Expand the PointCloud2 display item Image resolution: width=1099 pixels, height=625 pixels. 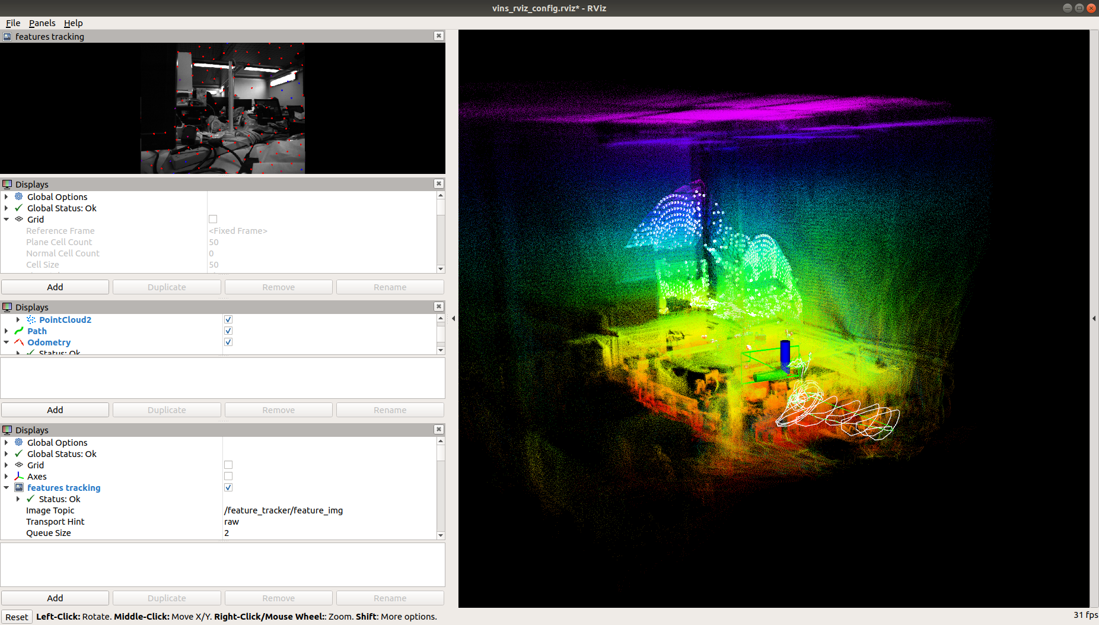tap(18, 319)
